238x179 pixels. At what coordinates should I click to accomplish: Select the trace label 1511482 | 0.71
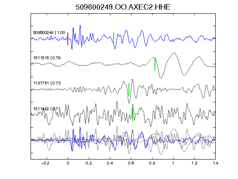[47, 109]
